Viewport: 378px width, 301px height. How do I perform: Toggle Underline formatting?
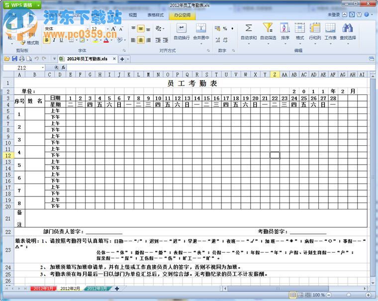coord(61,40)
